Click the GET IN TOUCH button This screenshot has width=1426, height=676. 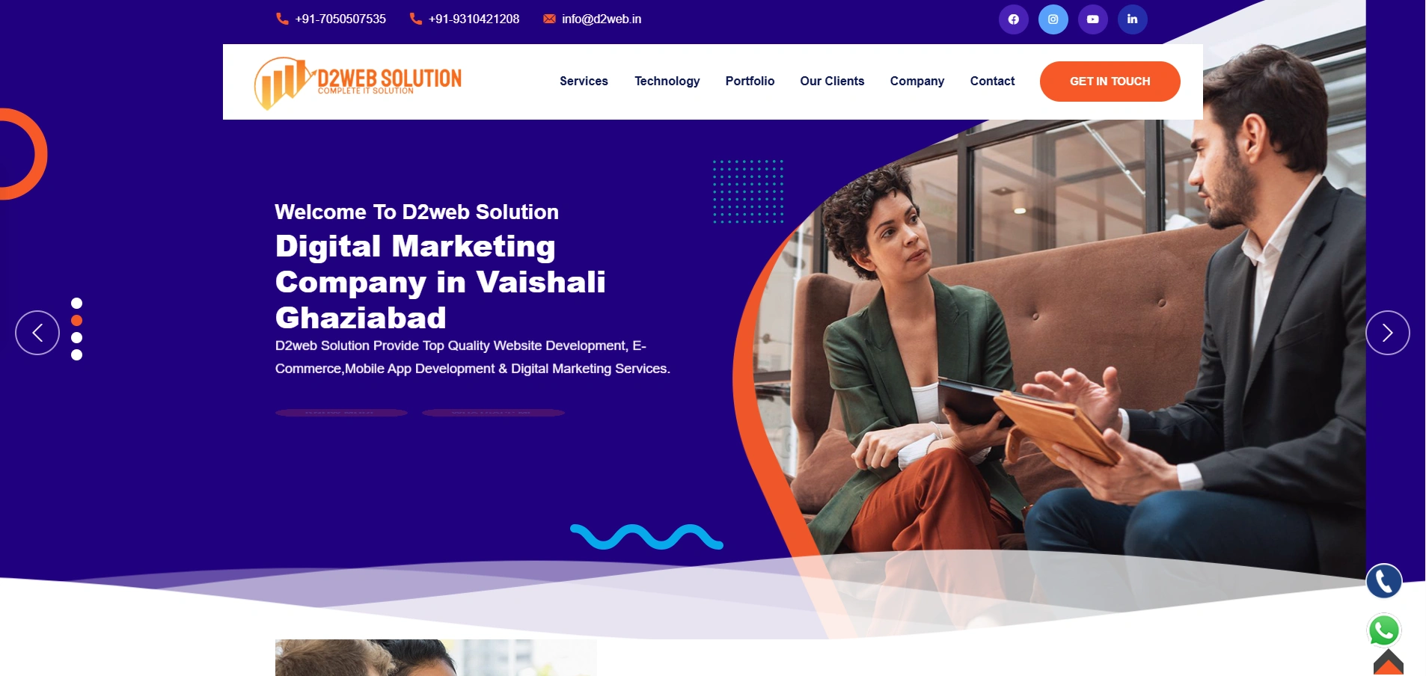(1110, 82)
